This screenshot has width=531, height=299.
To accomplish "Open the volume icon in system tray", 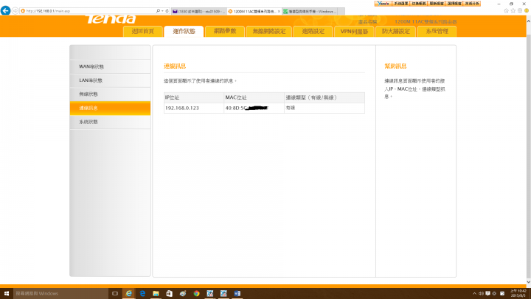I will coord(481,294).
